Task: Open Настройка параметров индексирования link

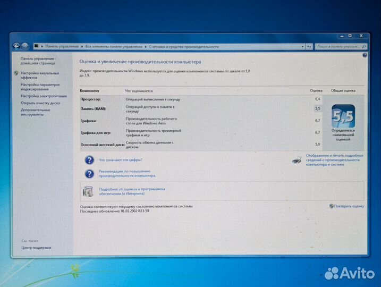Action: tap(40, 87)
